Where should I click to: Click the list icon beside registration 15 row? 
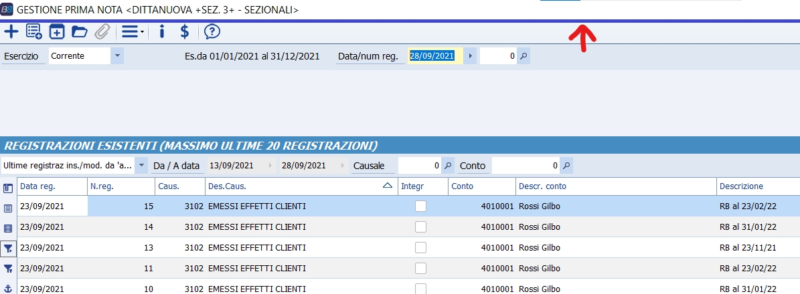point(7,208)
